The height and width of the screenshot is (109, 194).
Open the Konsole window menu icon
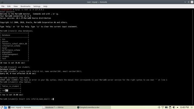[x=2, y=2]
